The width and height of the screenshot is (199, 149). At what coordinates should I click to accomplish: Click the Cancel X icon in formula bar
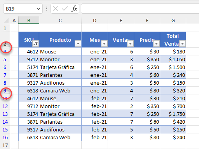56,9
